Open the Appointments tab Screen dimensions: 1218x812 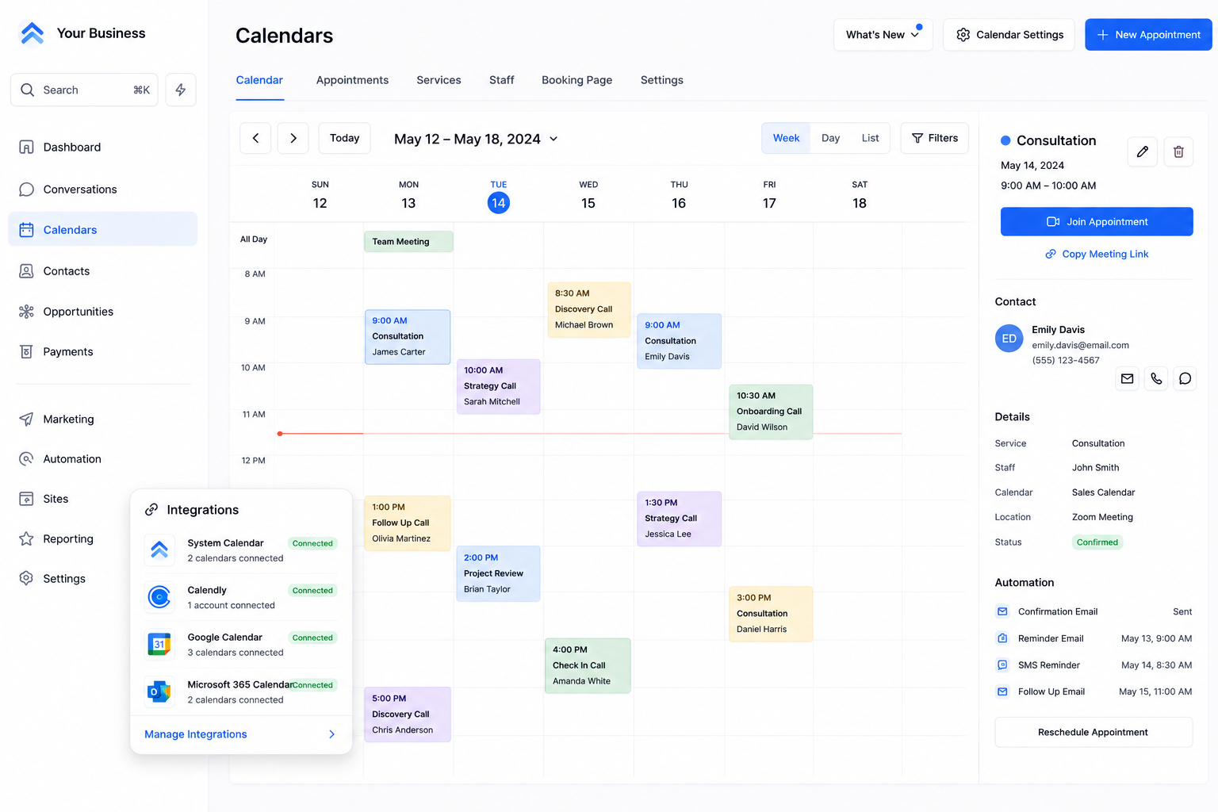pyautogui.click(x=352, y=80)
